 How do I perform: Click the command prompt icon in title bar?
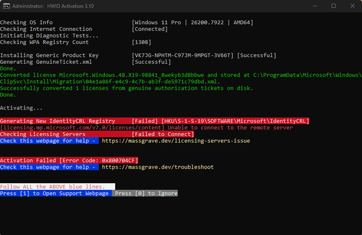point(6,6)
